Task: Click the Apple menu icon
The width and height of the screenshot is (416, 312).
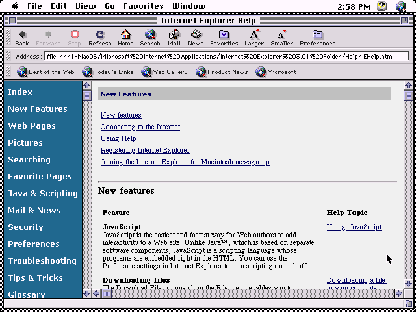Action: coord(15,6)
